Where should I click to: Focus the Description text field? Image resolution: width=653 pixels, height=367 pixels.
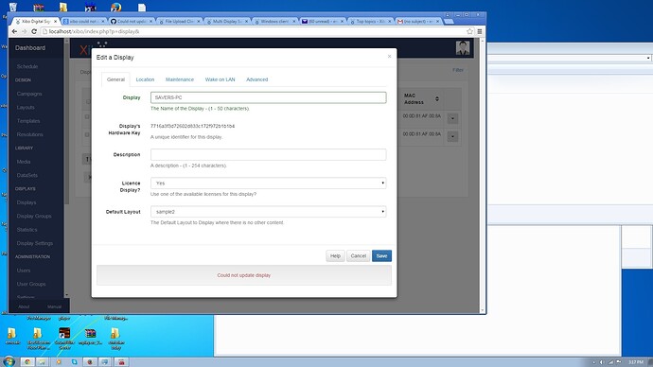[268, 154]
